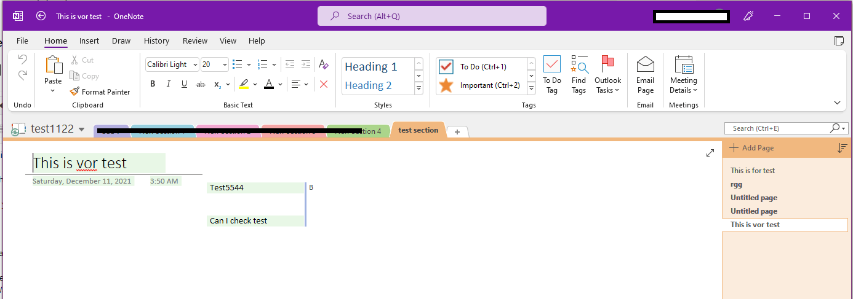
Task: Select the test section tab
Action: pyautogui.click(x=418, y=130)
